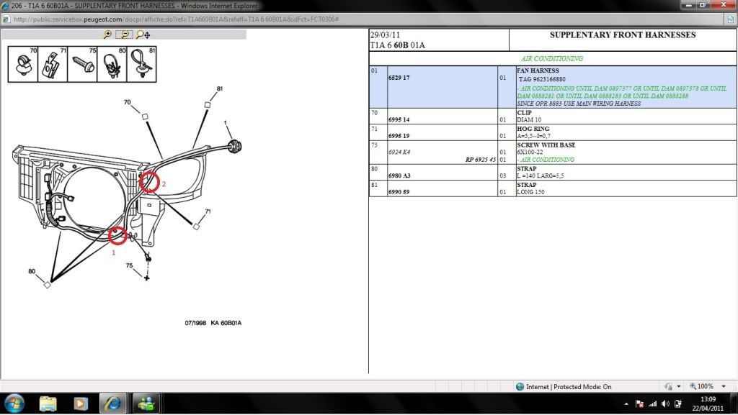Image resolution: width=738 pixels, height=415 pixels.
Task: Open Windows Media Player from taskbar
Action: 80,403
